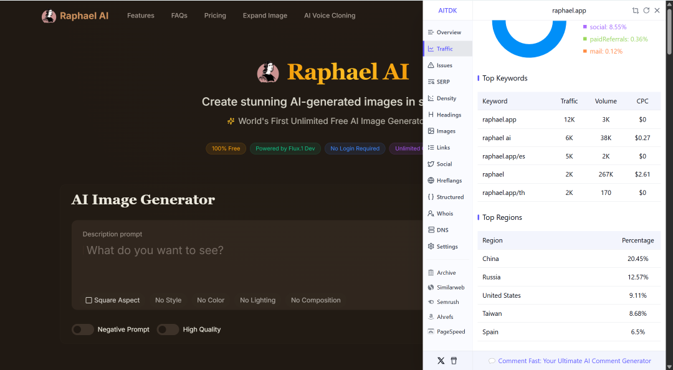Open the Expand Image nav item
Viewport: 673px width, 370px height.
265,16
